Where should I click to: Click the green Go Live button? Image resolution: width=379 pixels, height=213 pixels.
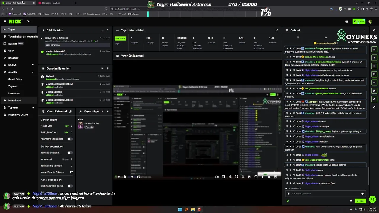click(359, 21)
